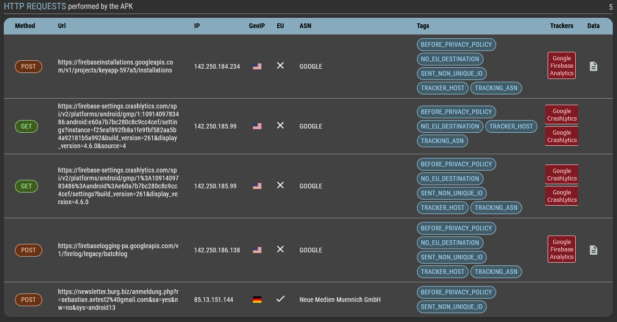617x322 pixels.
Task: Click POST badge of newsletter.burg.biz request
Action: tap(29, 300)
